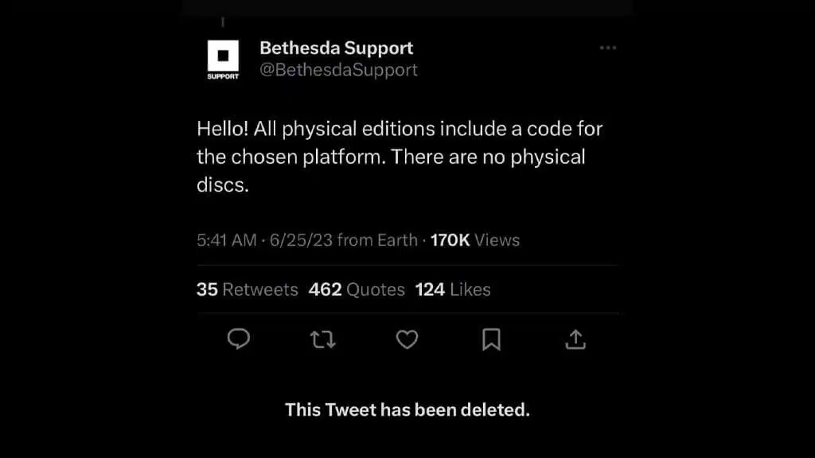Open the 170K Views analytics
The width and height of the screenshot is (815, 458).
pyautogui.click(x=474, y=240)
